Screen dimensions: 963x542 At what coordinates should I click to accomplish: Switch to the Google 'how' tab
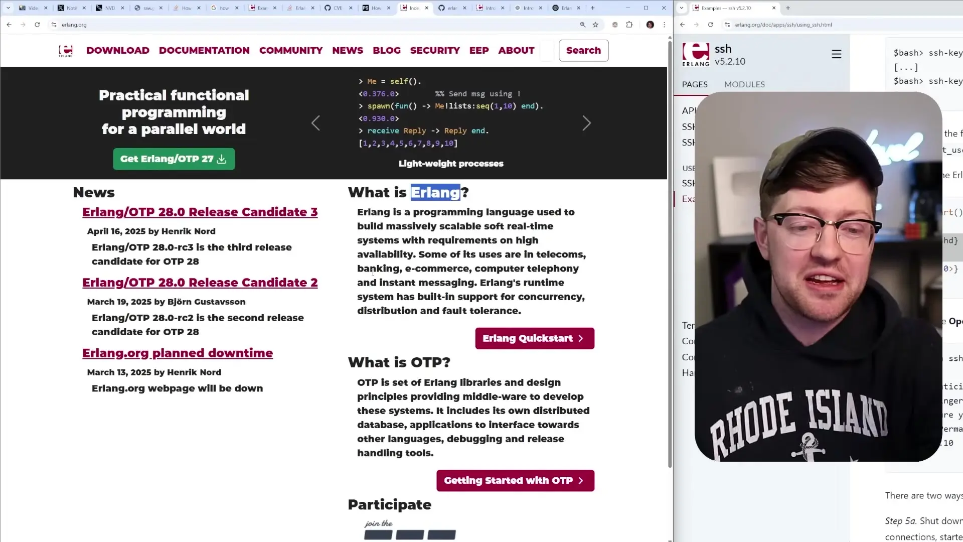[224, 8]
